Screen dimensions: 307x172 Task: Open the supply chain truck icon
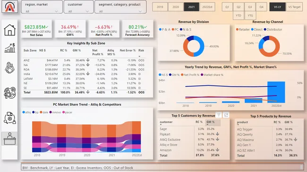(x=9, y=118)
